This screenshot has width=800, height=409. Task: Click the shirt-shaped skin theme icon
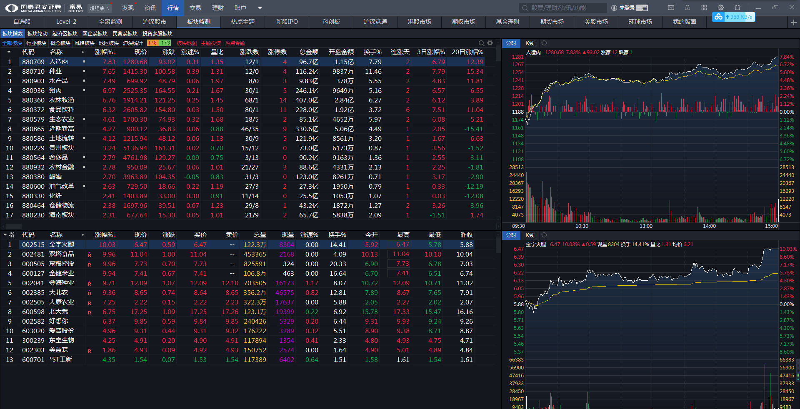(x=737, y=7)
